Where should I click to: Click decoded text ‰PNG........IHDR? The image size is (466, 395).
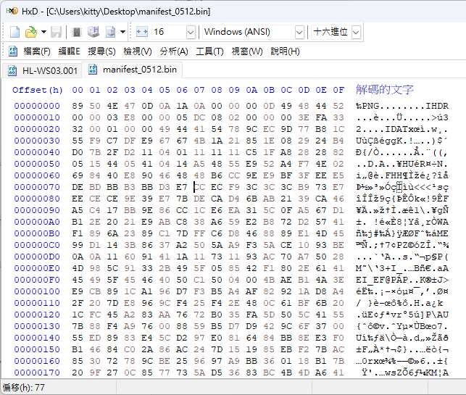(x=402, y=106)
